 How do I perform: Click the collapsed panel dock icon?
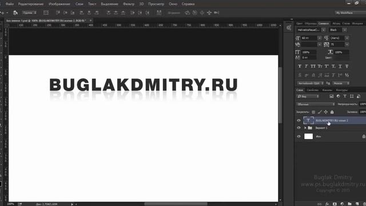coord(289,28)
